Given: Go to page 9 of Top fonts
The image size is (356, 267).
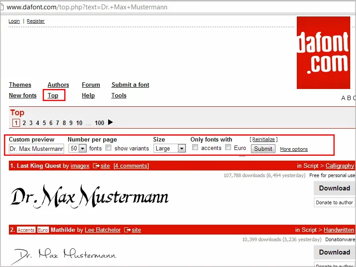Looking at the screenshot, I should [x=71, y=123].
